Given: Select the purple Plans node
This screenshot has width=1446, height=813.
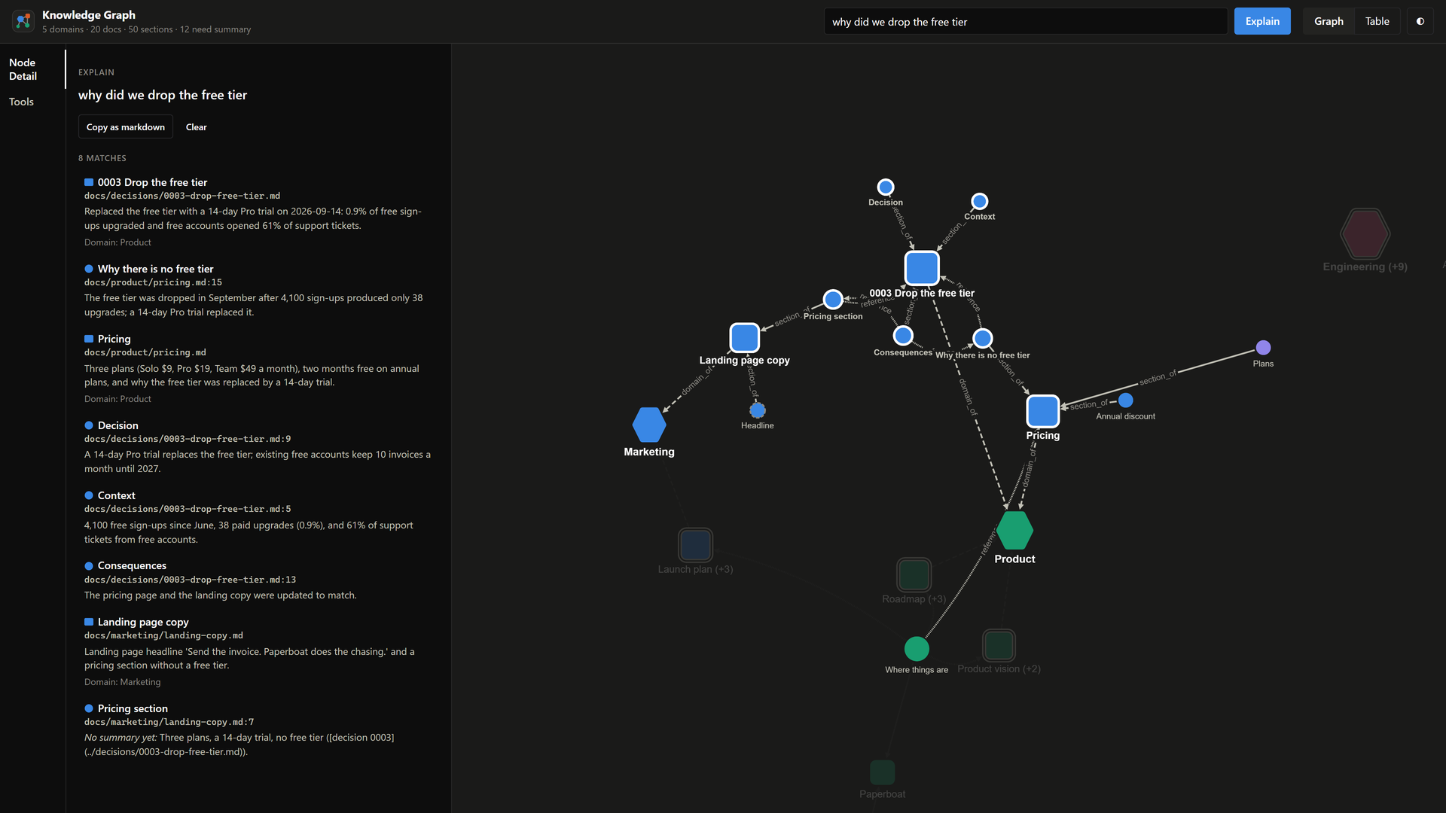Looking at the screenshot, I should [1263, 347].
